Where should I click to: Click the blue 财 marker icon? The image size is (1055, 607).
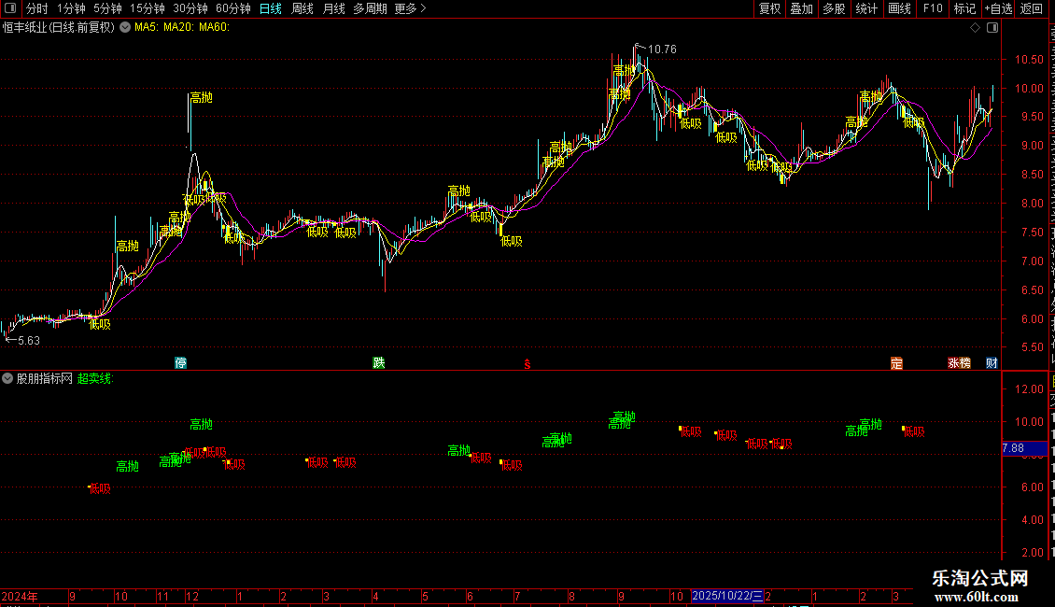[x=992, y=362]
